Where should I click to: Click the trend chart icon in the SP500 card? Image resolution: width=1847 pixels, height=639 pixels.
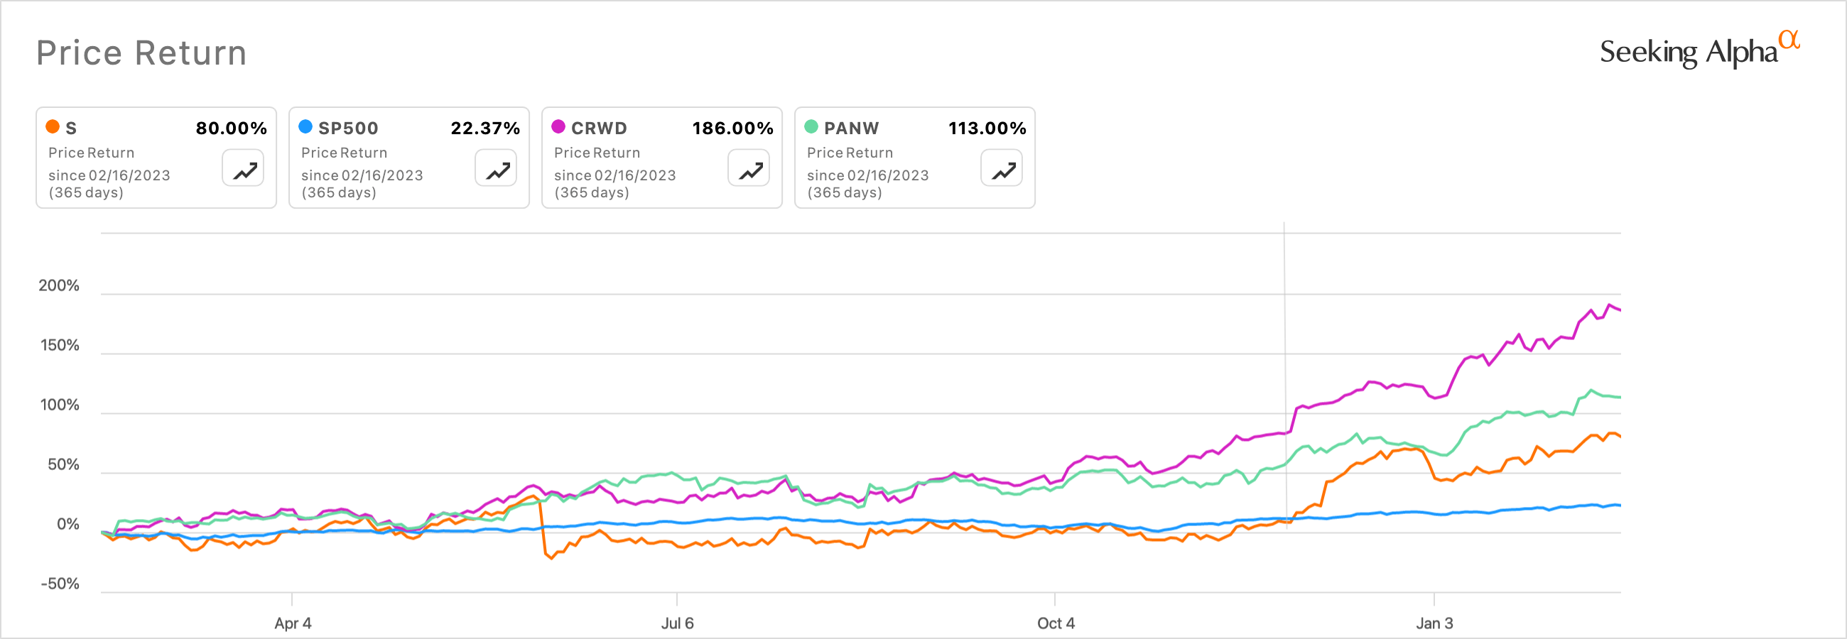point(496,168)
